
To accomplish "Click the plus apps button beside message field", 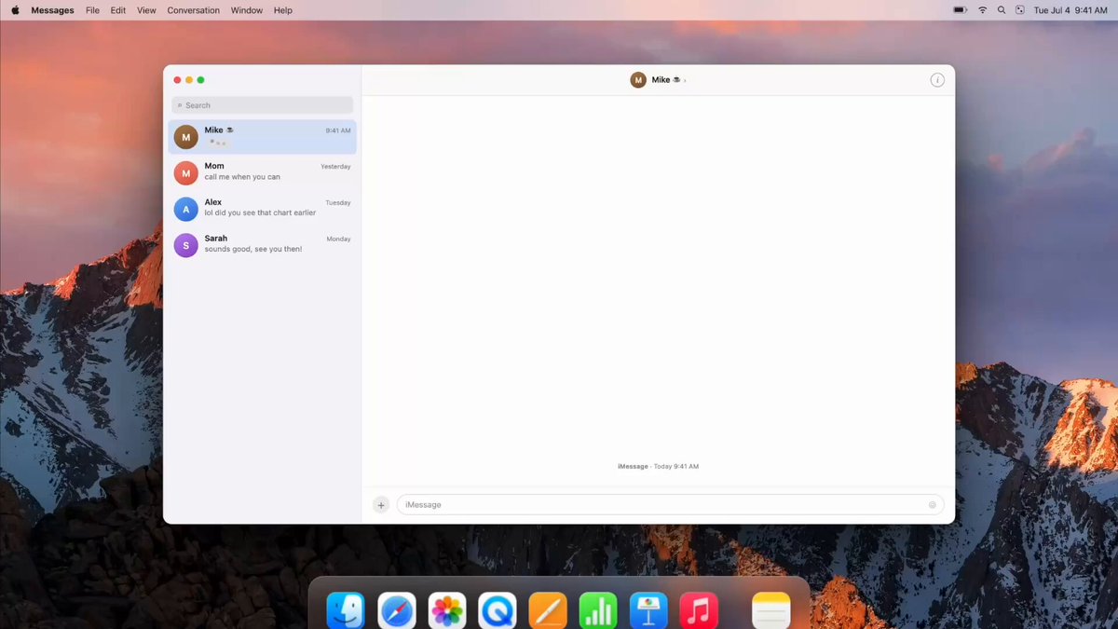I will (x=381, y=505).
